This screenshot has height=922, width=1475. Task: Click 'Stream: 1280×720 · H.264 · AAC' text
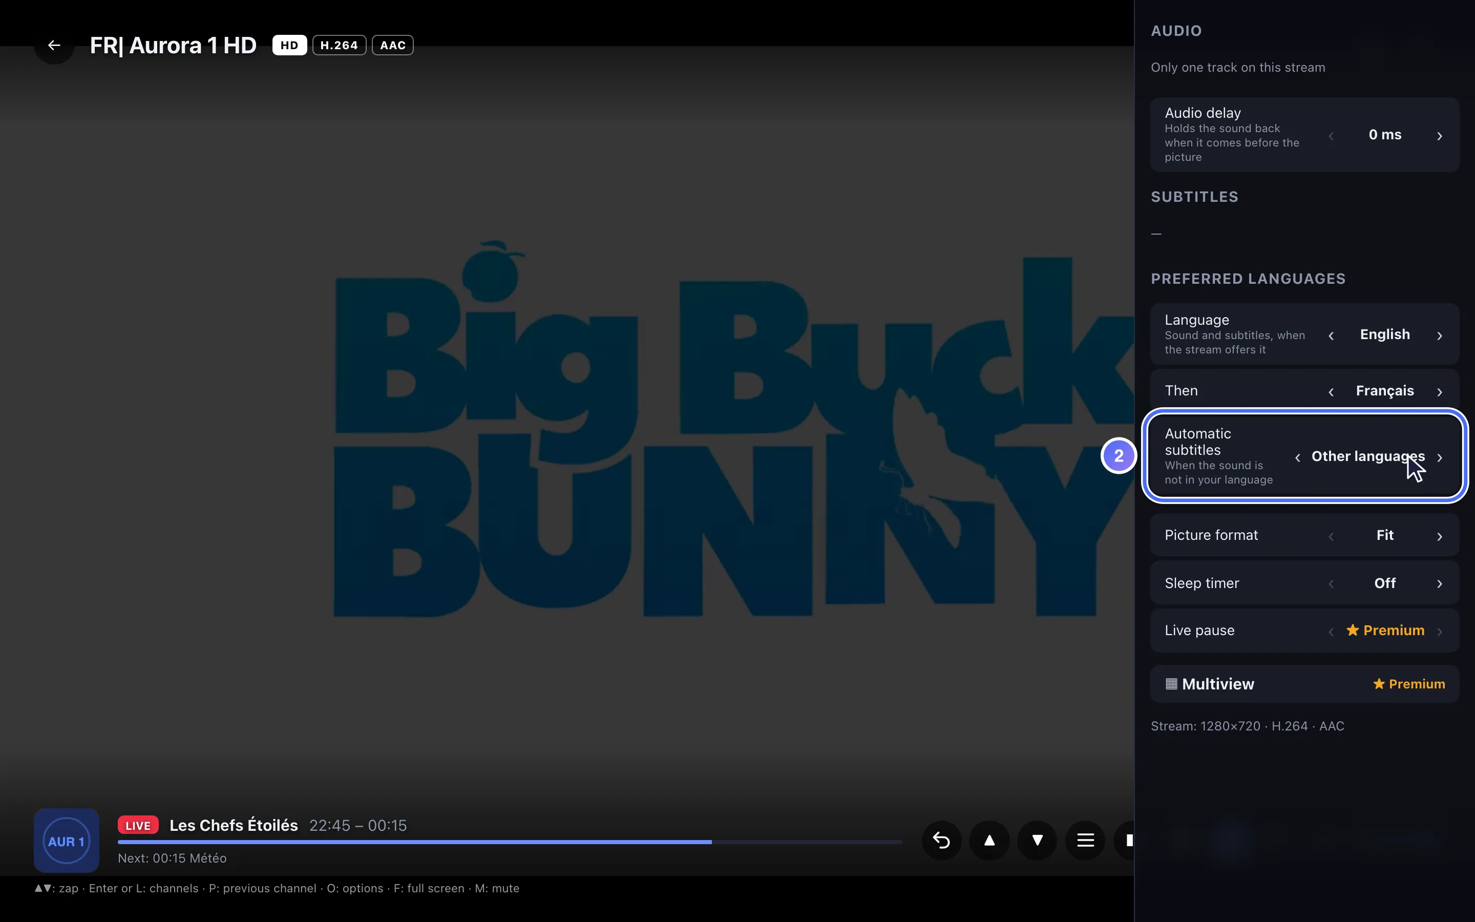(x=1247, y=726)
